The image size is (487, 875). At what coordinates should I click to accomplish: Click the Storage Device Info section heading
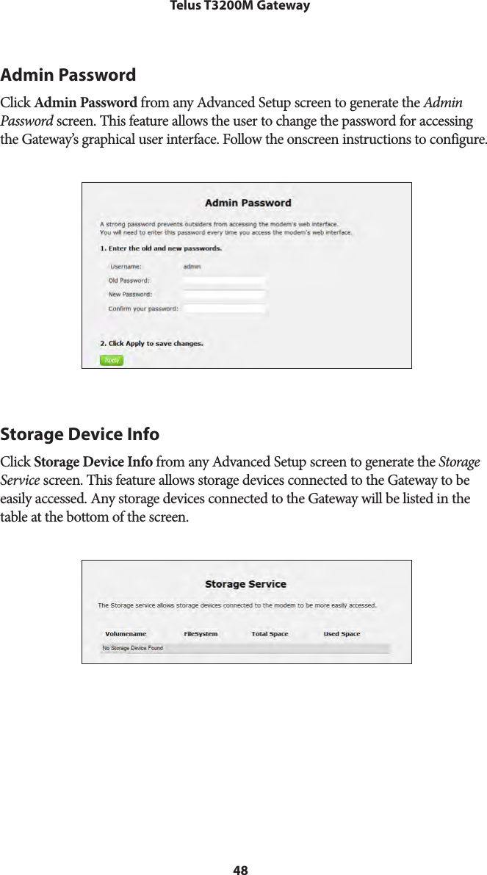point(79,435)
